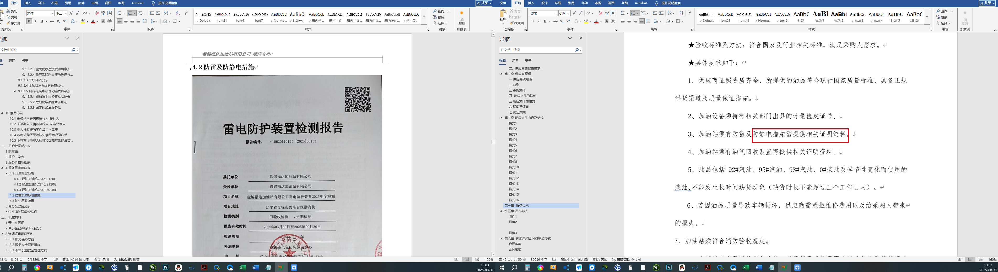Sort paragraphs in the left window

coord(178,13)
